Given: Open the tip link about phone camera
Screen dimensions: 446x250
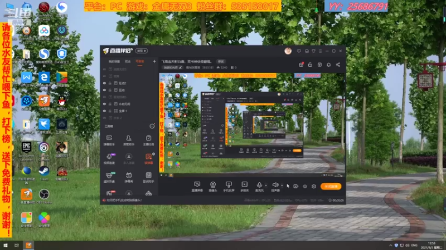Looking at the screenshot, I should pyautogui.click(x=124, y=200).
